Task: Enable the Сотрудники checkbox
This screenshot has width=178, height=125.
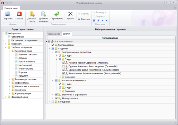Action: pyautogui.click(x=53, y=102)
